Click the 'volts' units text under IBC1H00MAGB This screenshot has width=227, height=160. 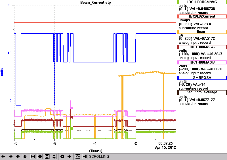pos(183,66)
